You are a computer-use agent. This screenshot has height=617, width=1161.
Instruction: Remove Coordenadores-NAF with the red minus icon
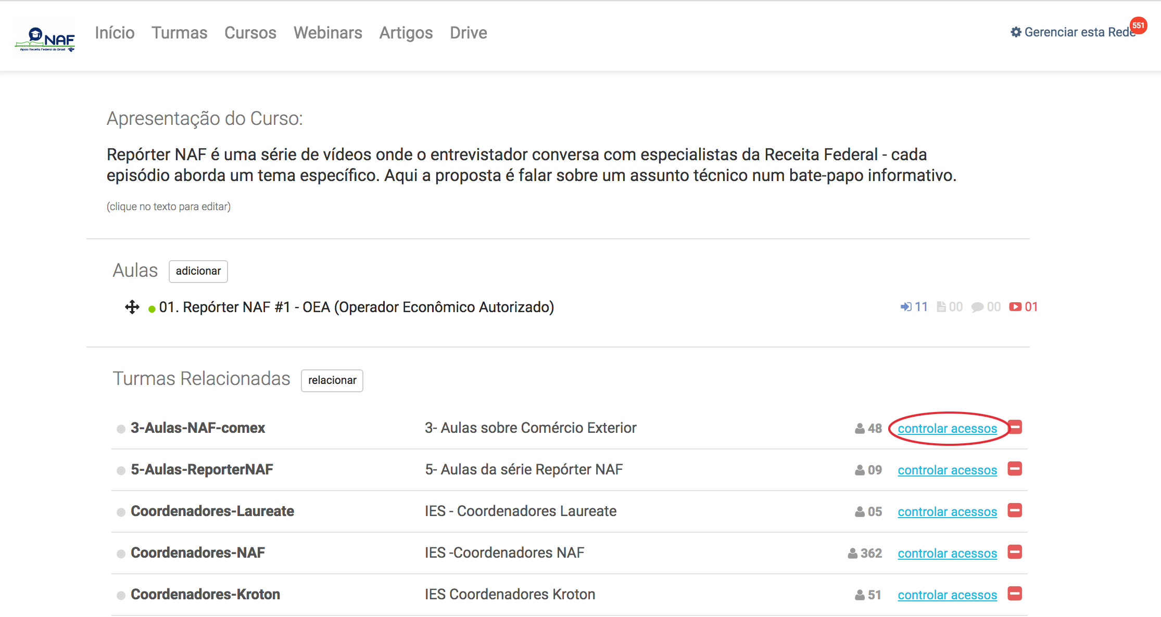(1015, 552)
